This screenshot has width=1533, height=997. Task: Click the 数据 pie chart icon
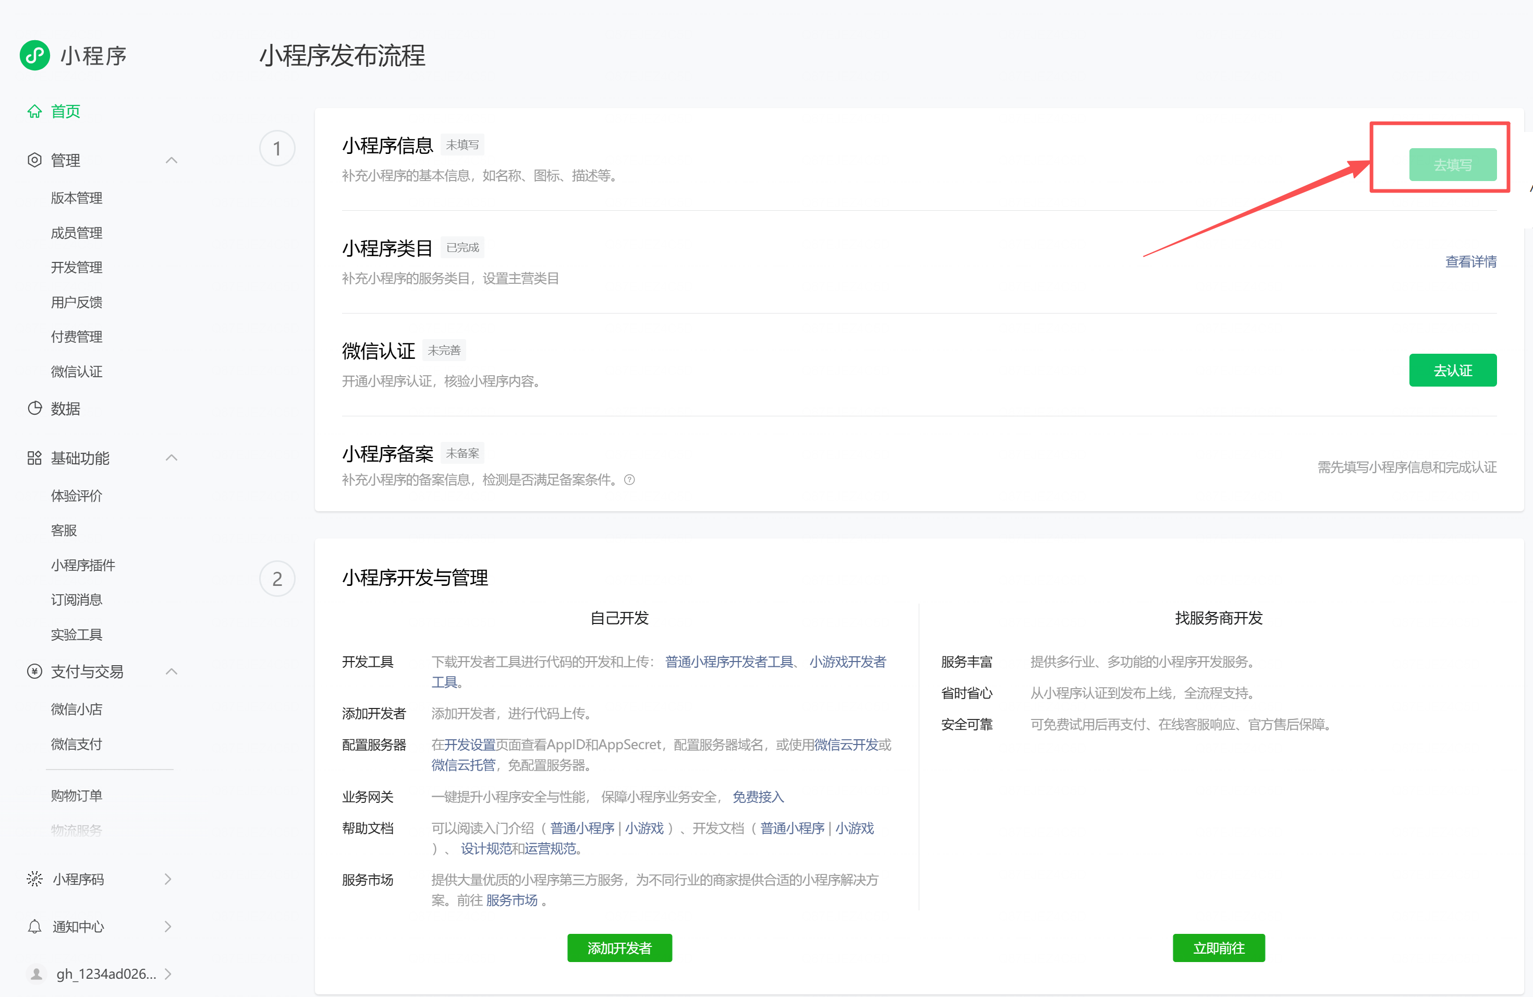[x=35, y=408]
